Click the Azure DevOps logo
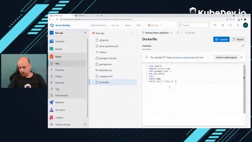 52,25
